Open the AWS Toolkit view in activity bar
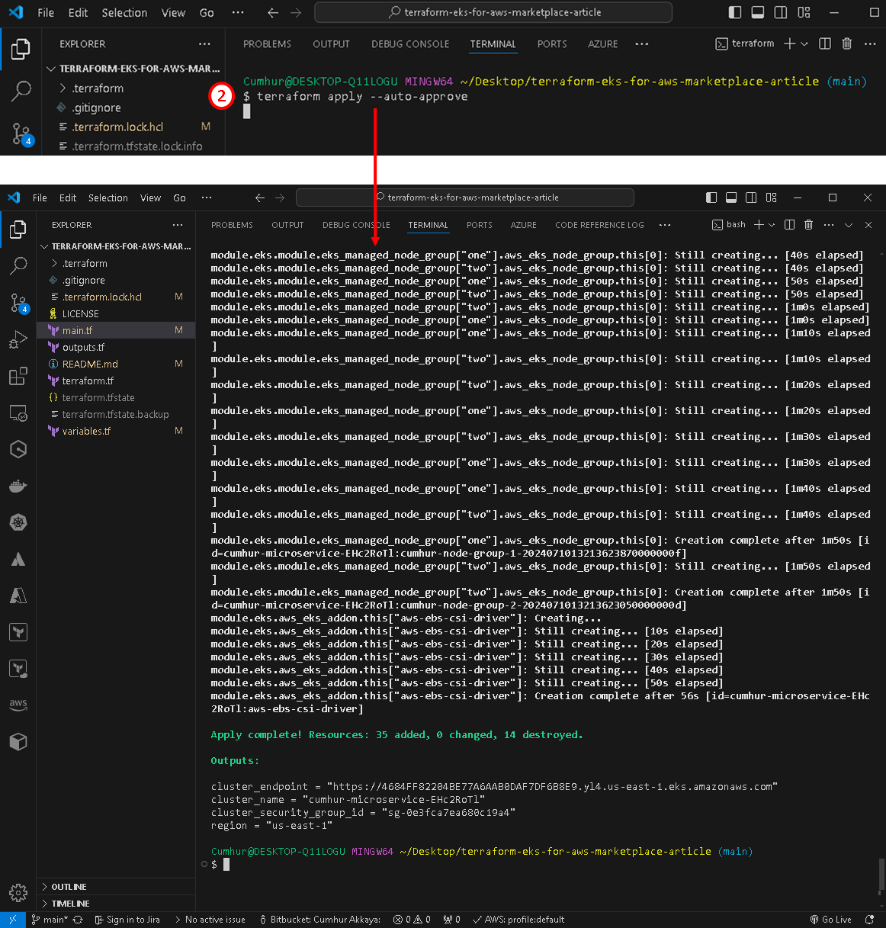 click(x=18, y=705)
